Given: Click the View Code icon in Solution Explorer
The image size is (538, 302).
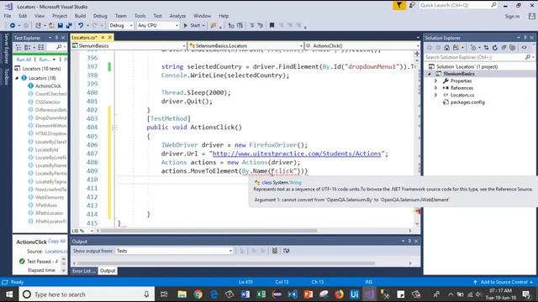Looking at the screenshot, I should (x=525, y=48).
